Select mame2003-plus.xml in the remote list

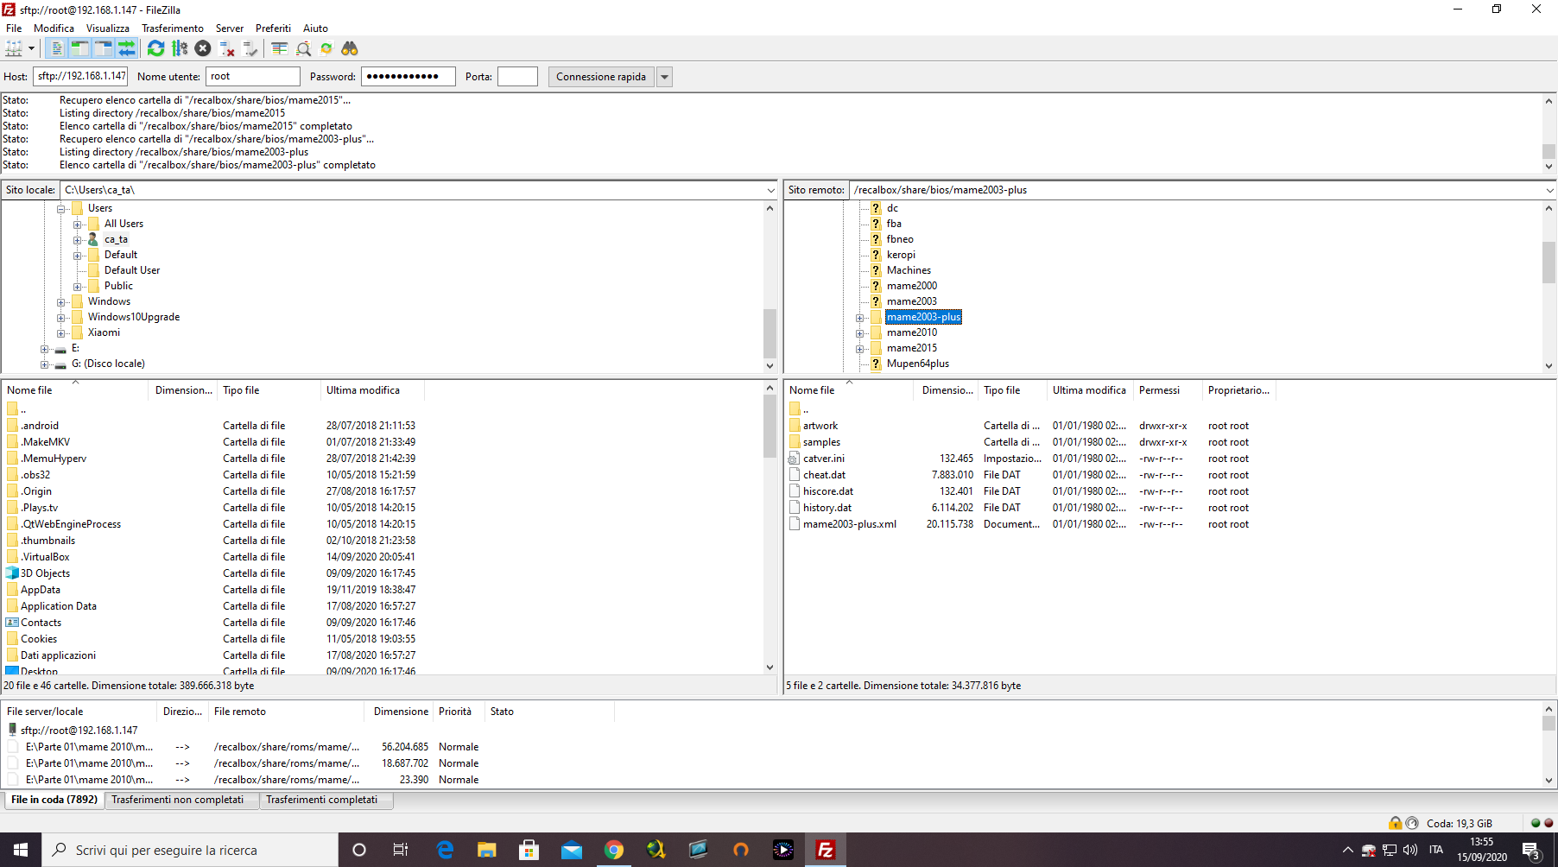(850, 524)
